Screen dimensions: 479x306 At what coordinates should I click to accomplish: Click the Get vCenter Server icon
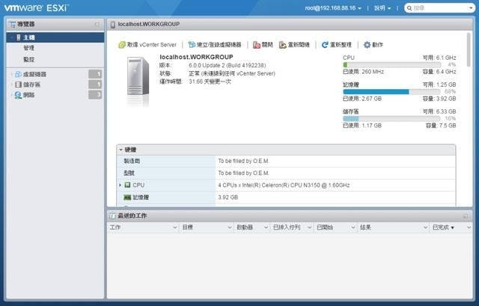[x=122, y=45]
